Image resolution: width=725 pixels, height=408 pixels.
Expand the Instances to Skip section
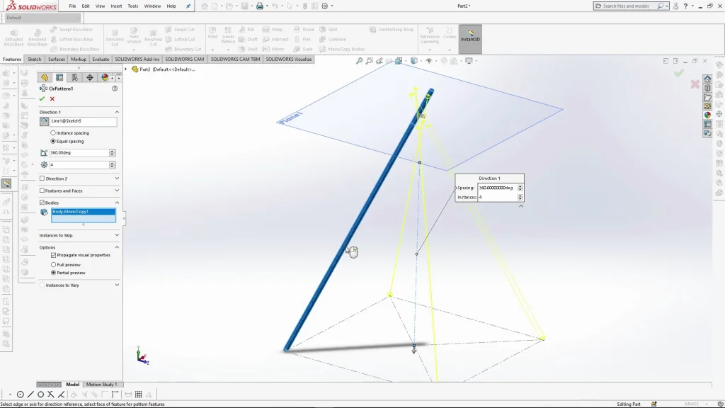117,235
